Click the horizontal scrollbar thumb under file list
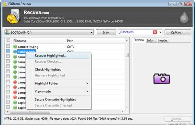 point(30,112)
